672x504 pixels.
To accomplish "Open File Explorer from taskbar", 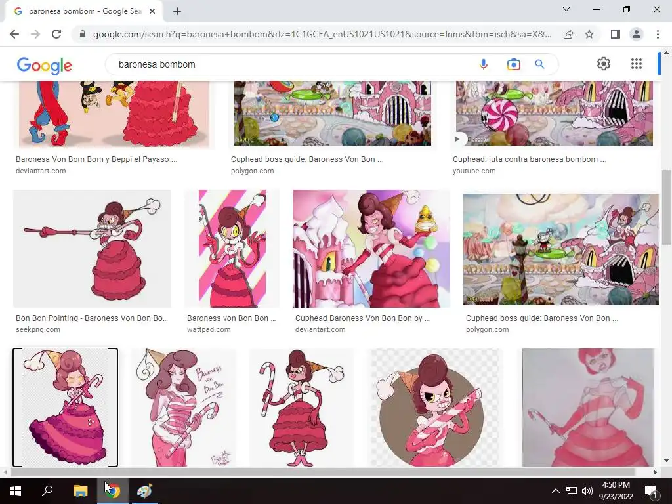I will [80, 491].
